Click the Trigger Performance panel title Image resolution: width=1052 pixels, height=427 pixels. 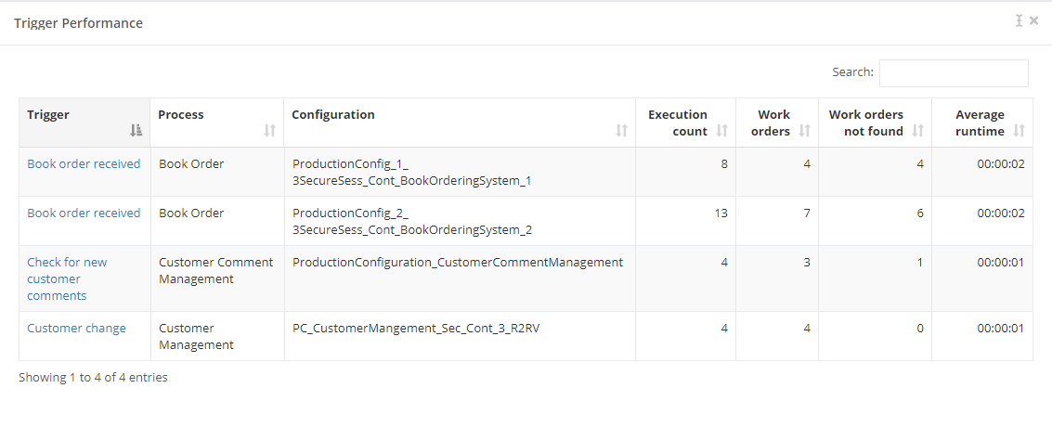(79, 23)
